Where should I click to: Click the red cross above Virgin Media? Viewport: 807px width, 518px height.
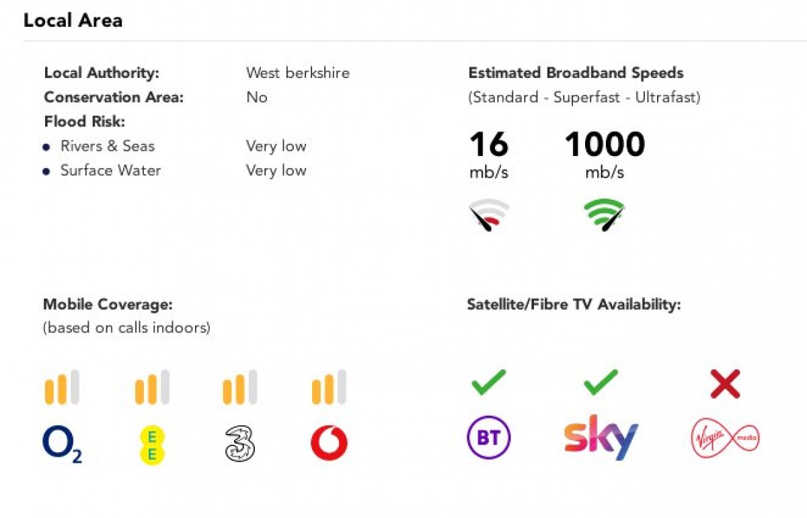(725, 383)
